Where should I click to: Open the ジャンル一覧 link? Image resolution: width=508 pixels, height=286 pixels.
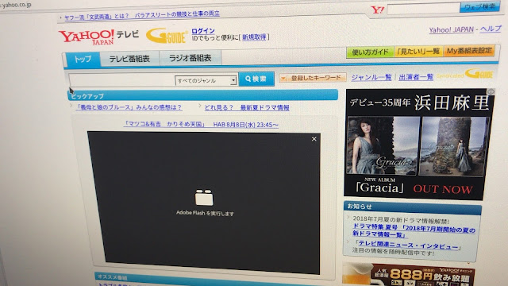[371, 77]
